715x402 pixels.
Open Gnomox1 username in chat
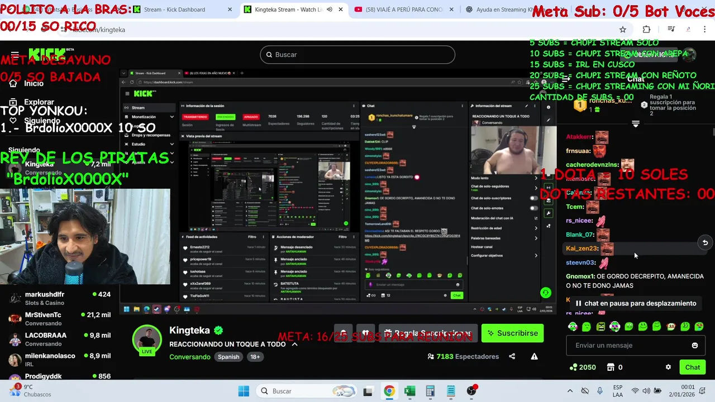click(x=579, y=276)
